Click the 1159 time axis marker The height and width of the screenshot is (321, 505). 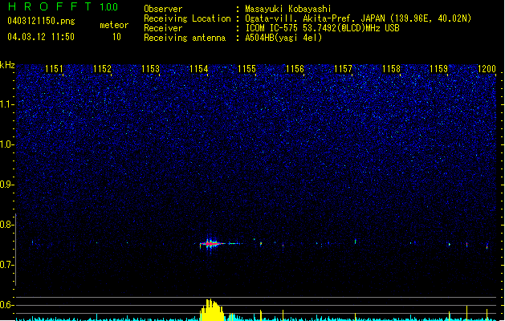click(439, 69)
